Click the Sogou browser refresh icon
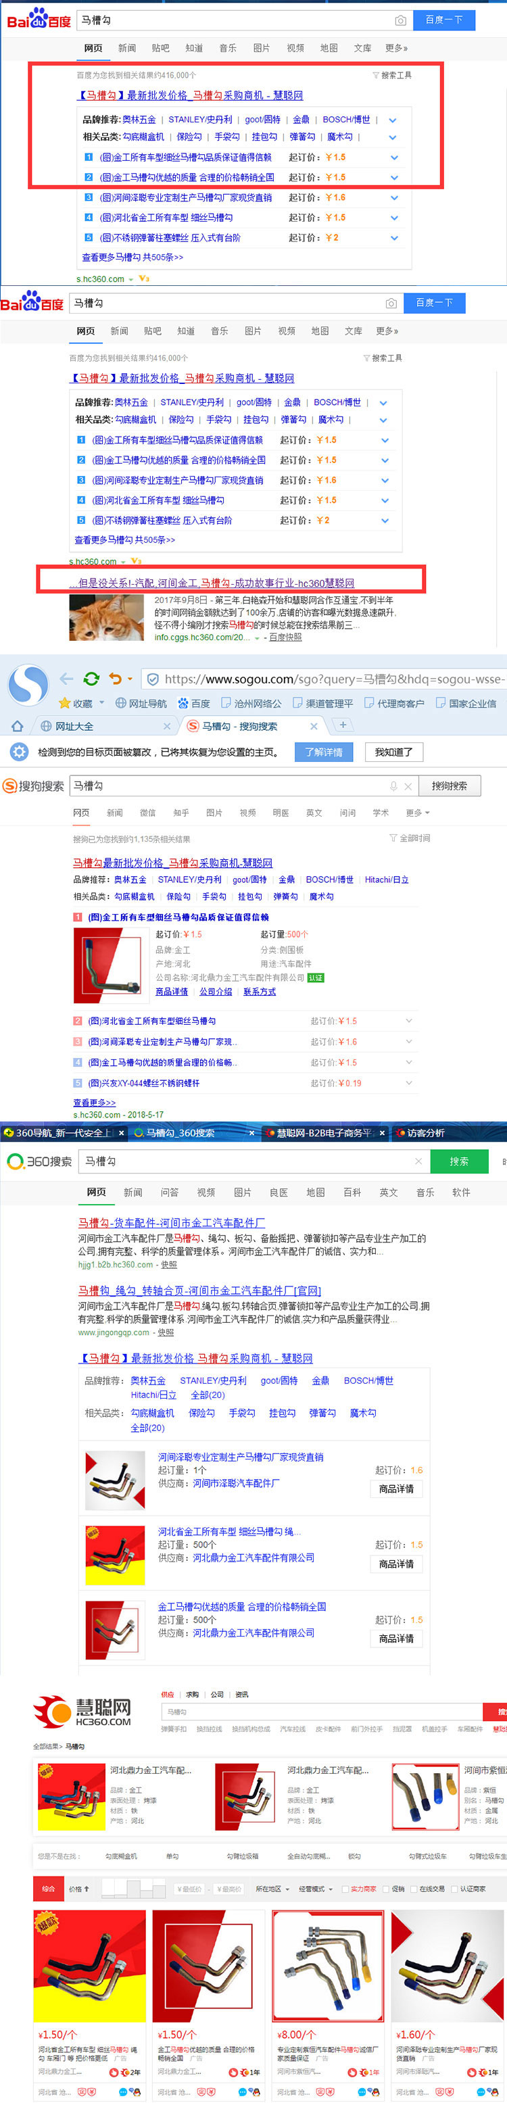The height and width of the screenshot is (2103, 507). [x=91, y=679]
